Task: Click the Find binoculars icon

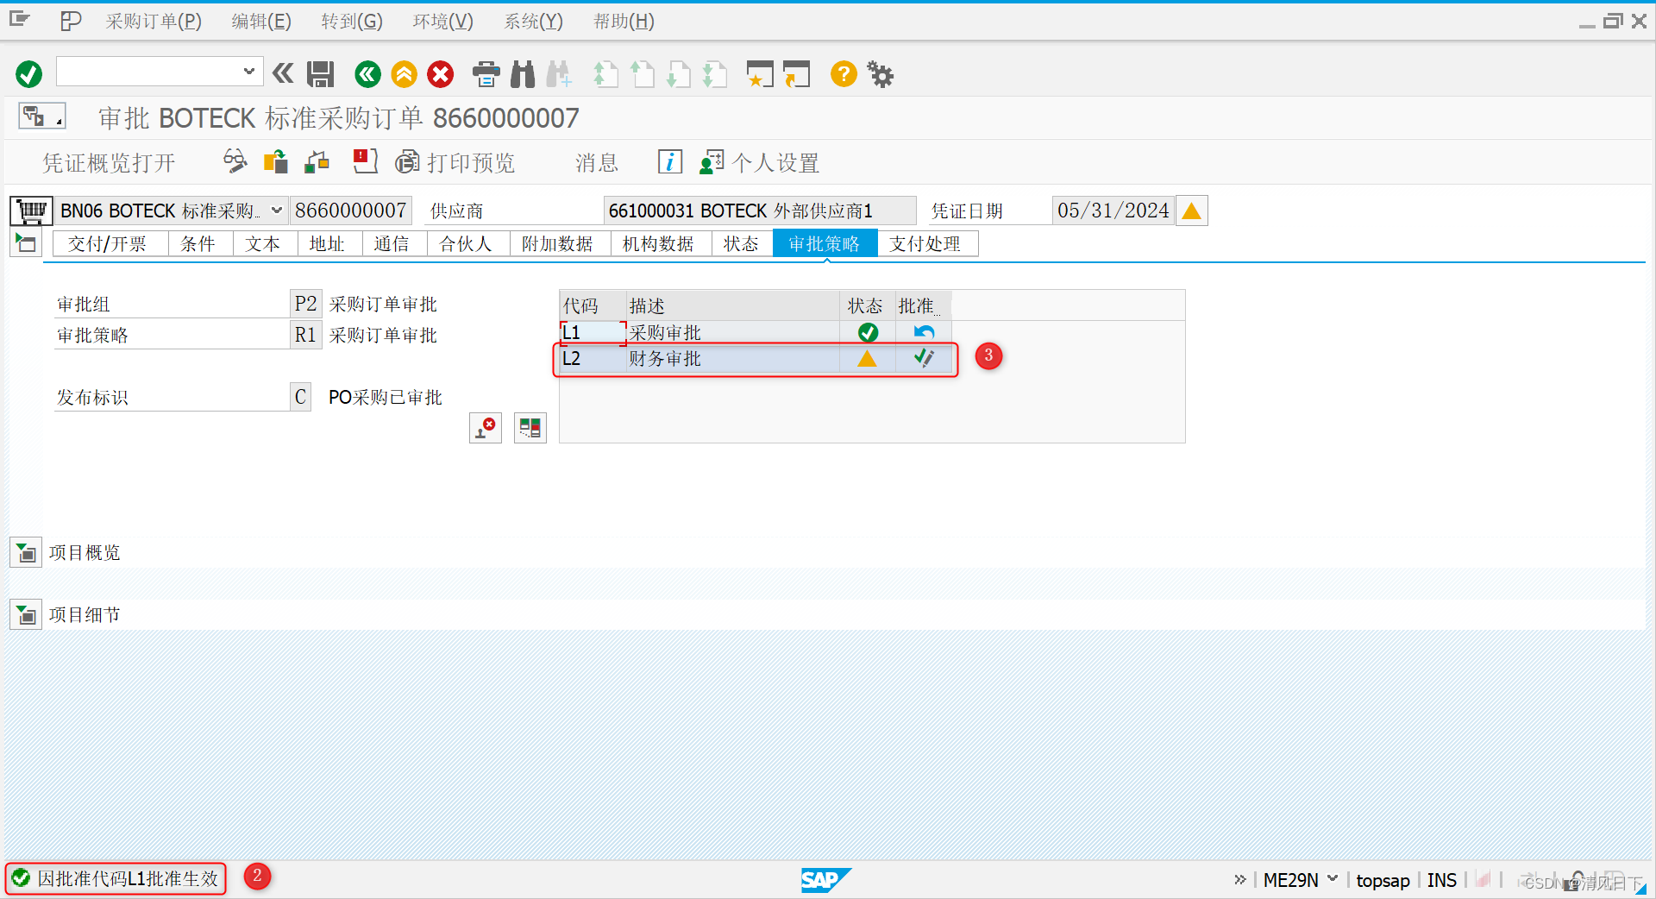Action: [x=523, y=74]
